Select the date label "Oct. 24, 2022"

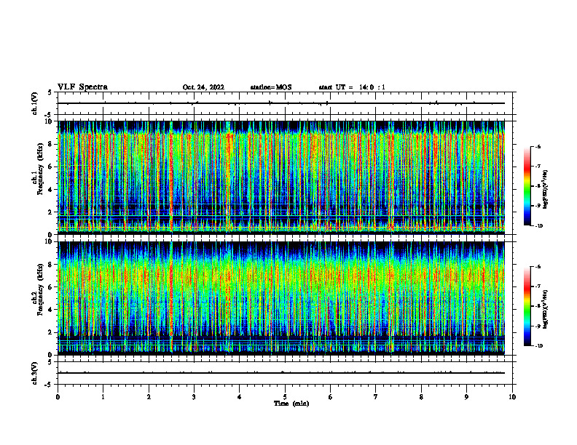click(203, 87)
